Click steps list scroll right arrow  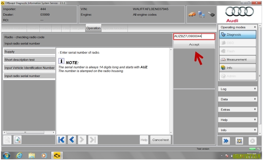point(53,132)
